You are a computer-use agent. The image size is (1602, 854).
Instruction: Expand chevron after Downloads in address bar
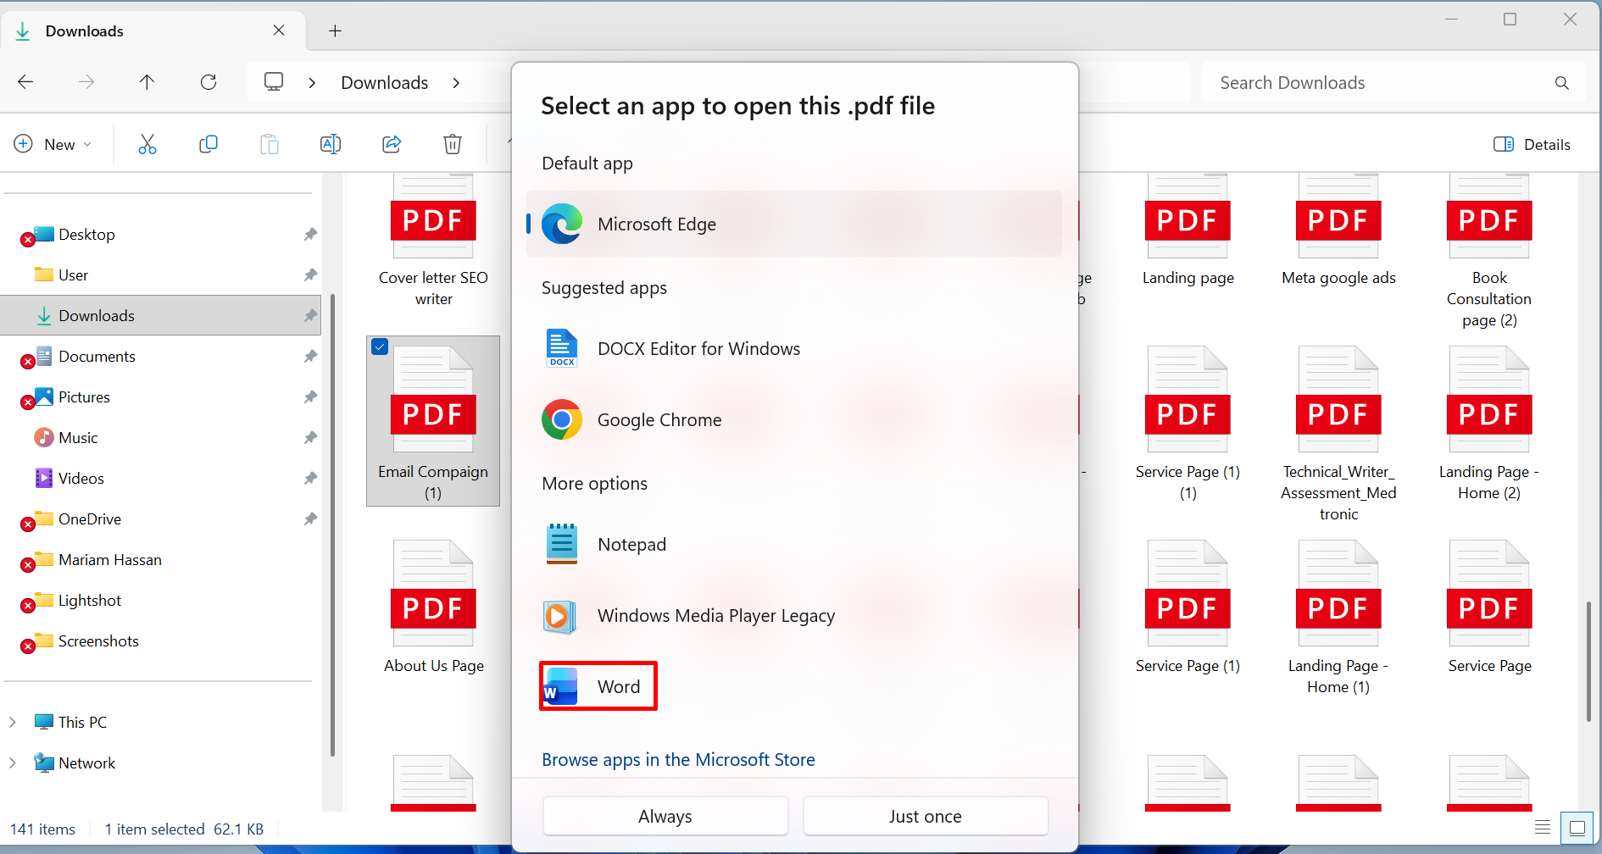click(456, 82)
